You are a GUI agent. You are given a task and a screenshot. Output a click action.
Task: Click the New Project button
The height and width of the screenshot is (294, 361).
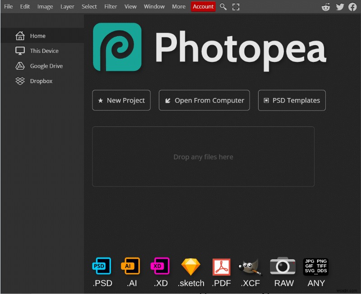121,100
